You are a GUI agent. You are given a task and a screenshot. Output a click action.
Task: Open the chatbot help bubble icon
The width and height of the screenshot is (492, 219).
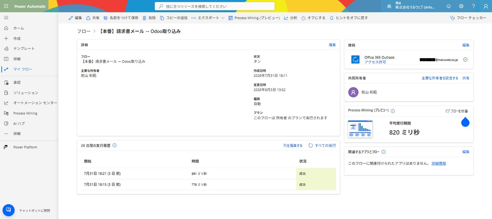8,210
